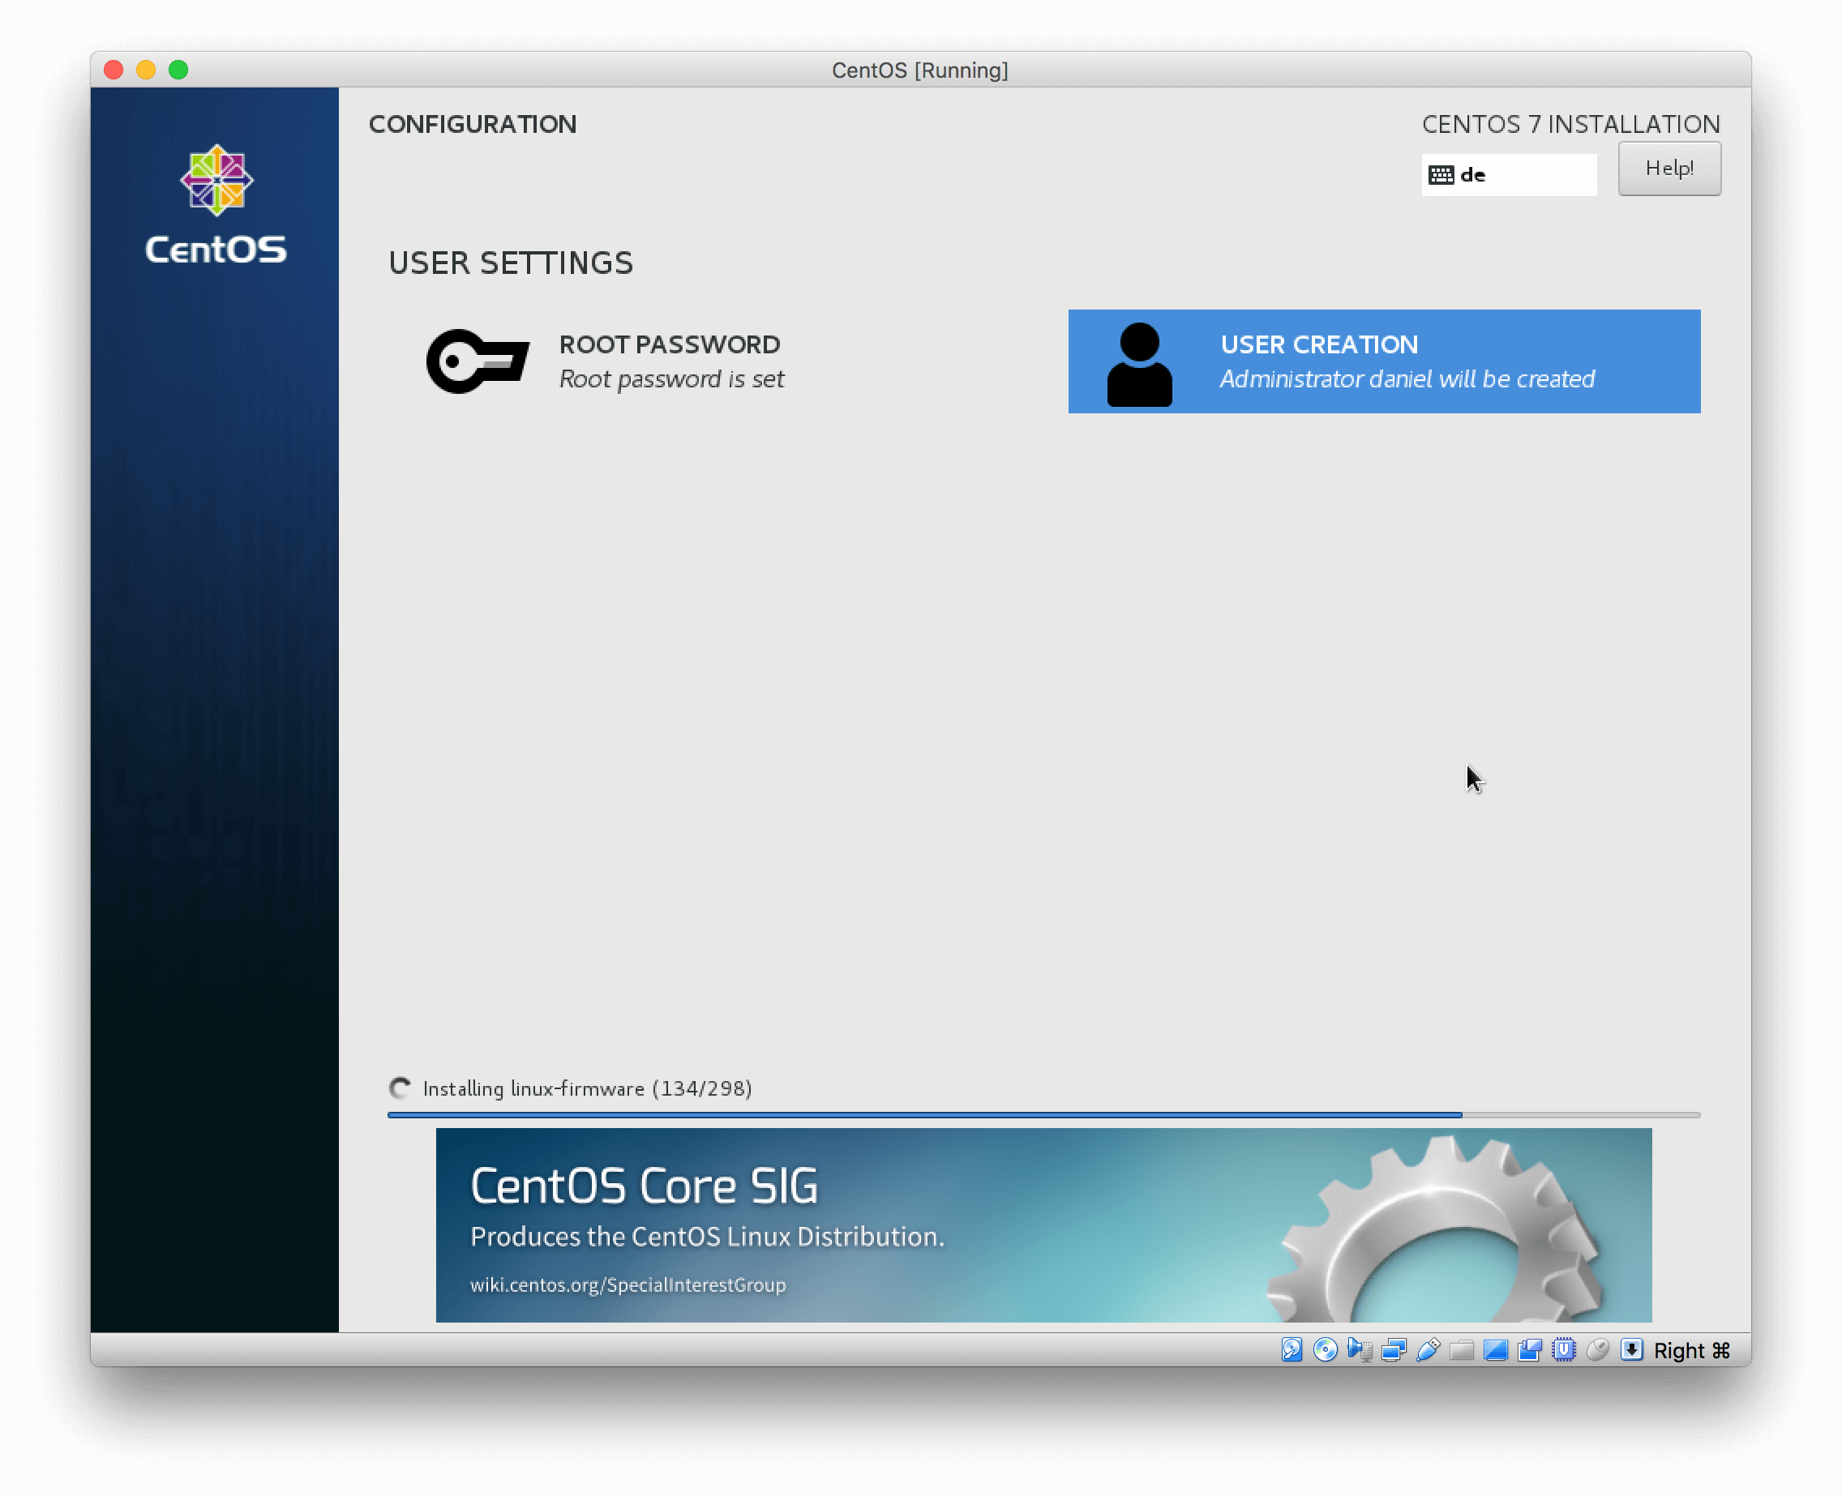Click the Help! button
This screenshot has width=1842, height=1496.
pyautogui.click(x=1669, y=169)
